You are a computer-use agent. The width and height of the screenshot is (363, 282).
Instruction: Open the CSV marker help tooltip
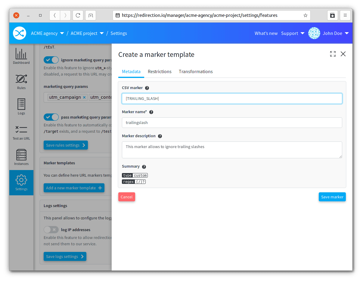147,88
